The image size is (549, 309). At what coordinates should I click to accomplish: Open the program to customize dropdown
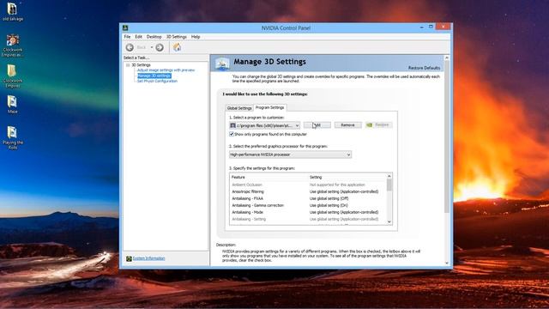coord(265,125)
